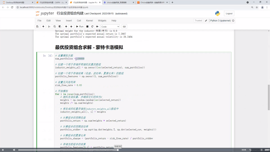Click the In [4] cell prompt
This screenshot has height=152, width=270.
click(x=48, y=56)
